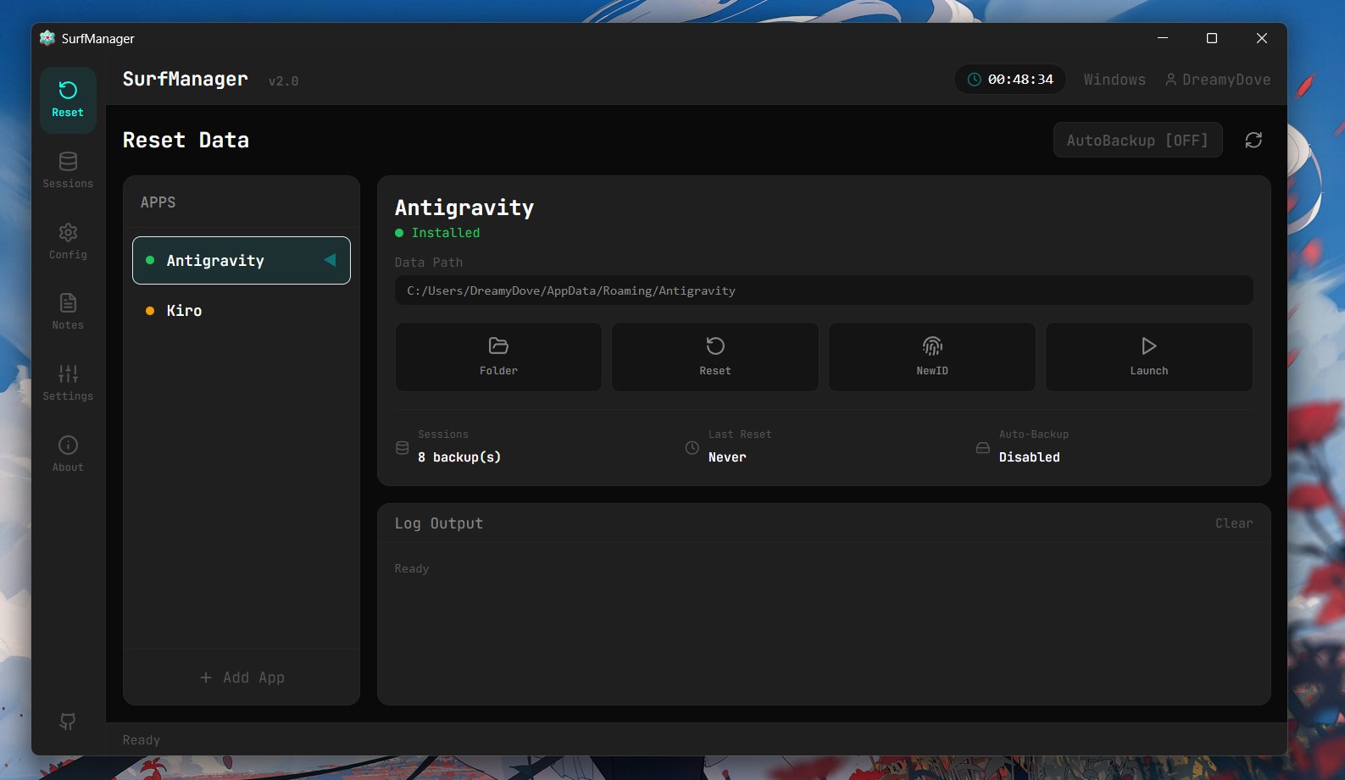Click Add App button

(x=242, y=678)
